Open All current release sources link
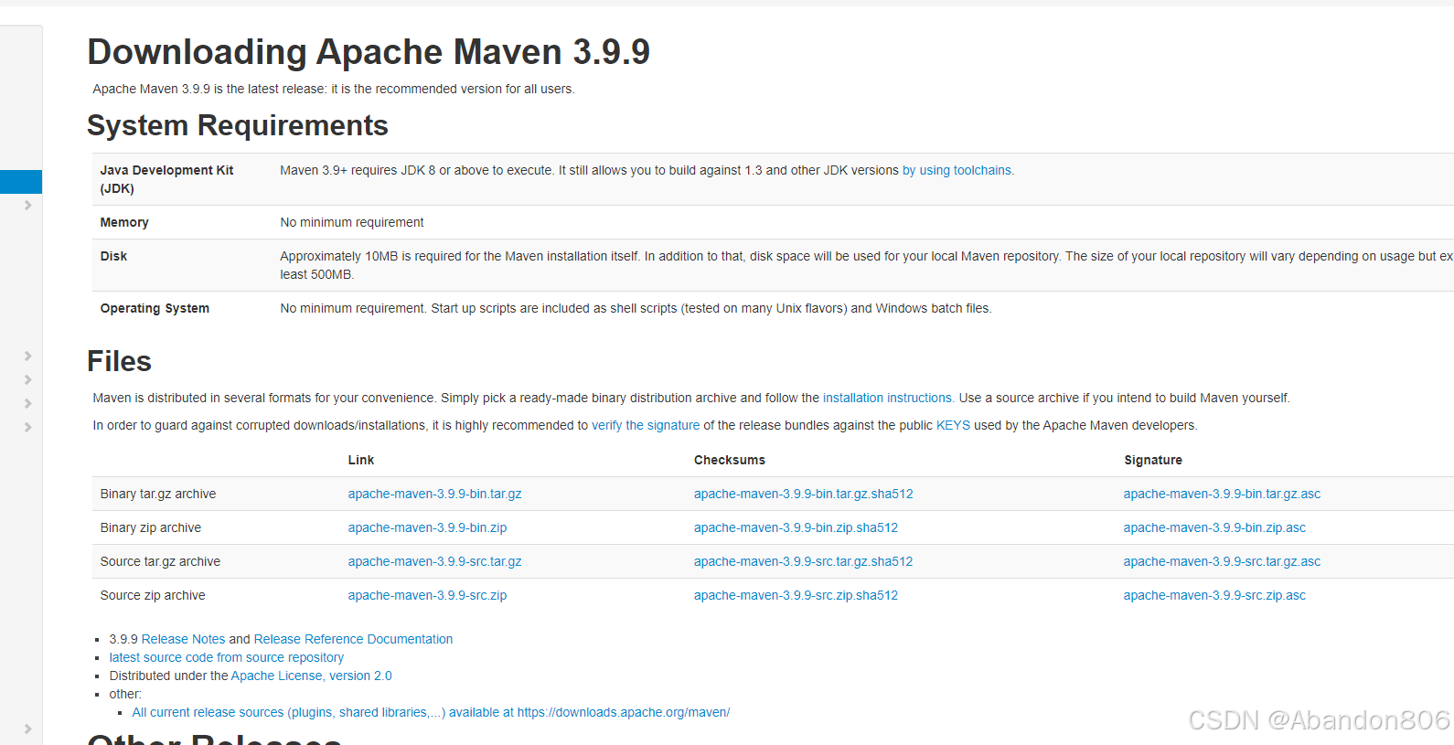The width and height of the screenshot is (1454, 745). click(431, 712)
